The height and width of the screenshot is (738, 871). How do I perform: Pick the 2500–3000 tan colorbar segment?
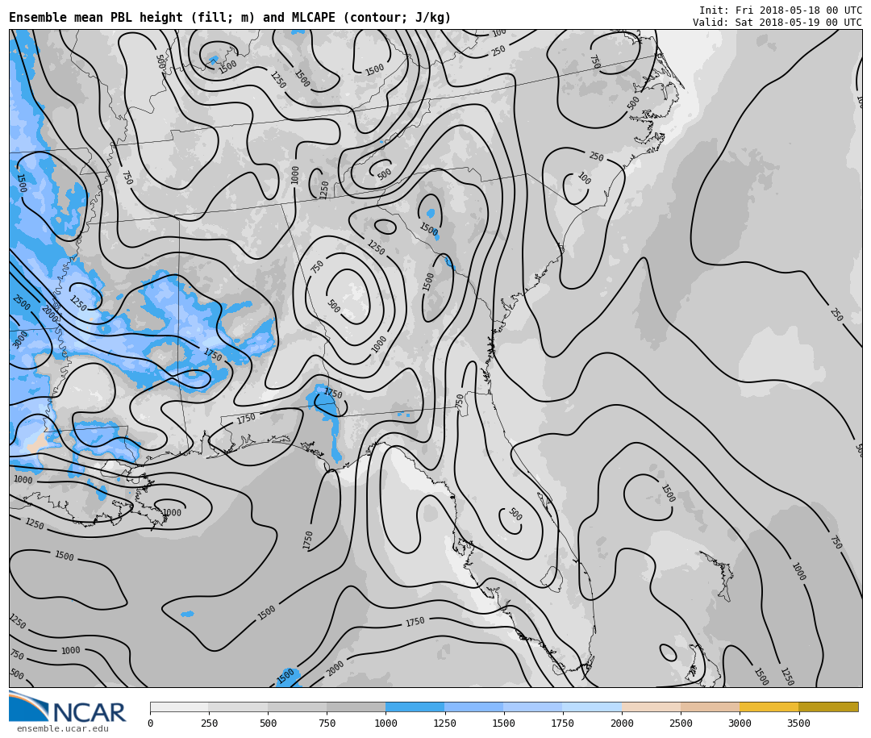pos(710,707)
